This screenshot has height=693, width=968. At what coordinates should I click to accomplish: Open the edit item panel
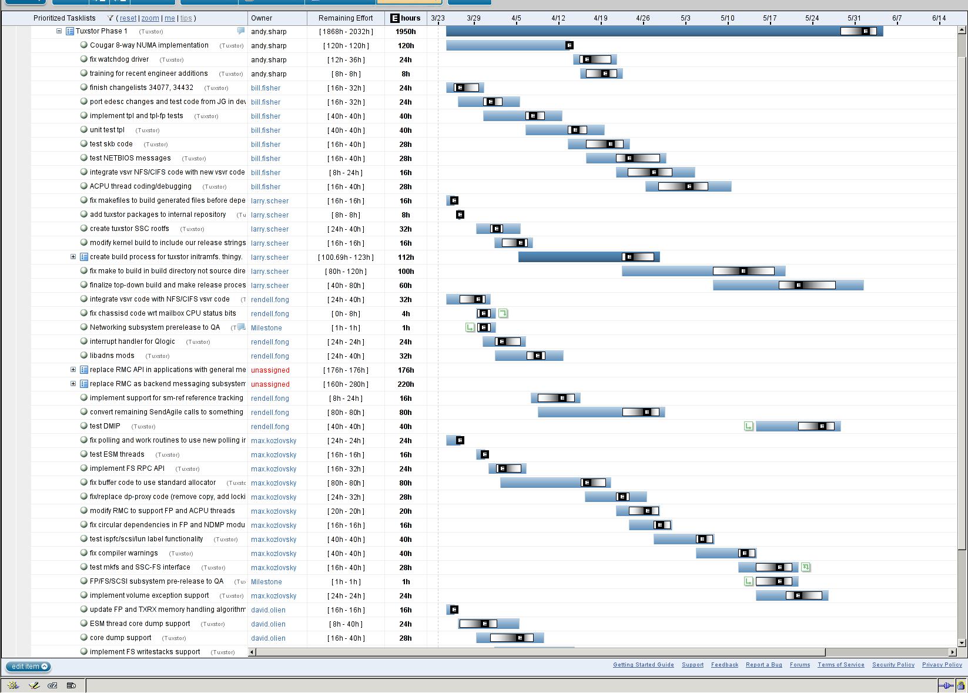[28, 667]
